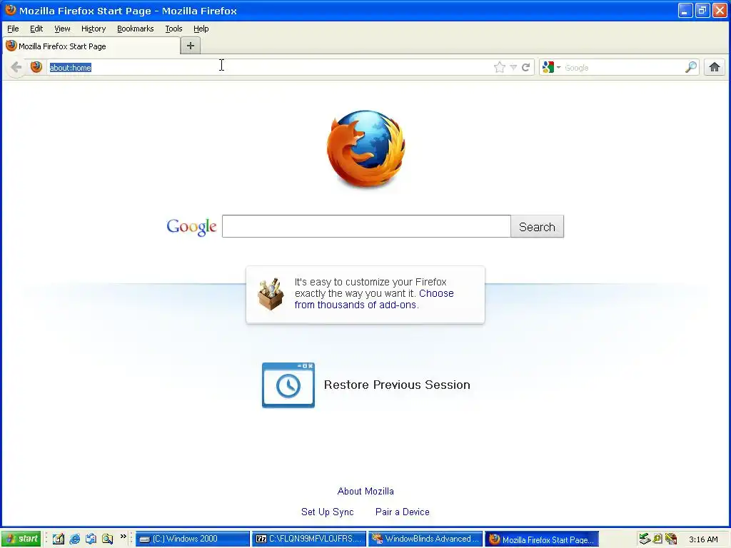
Task: Open the View menu
Action: [62, 29]
